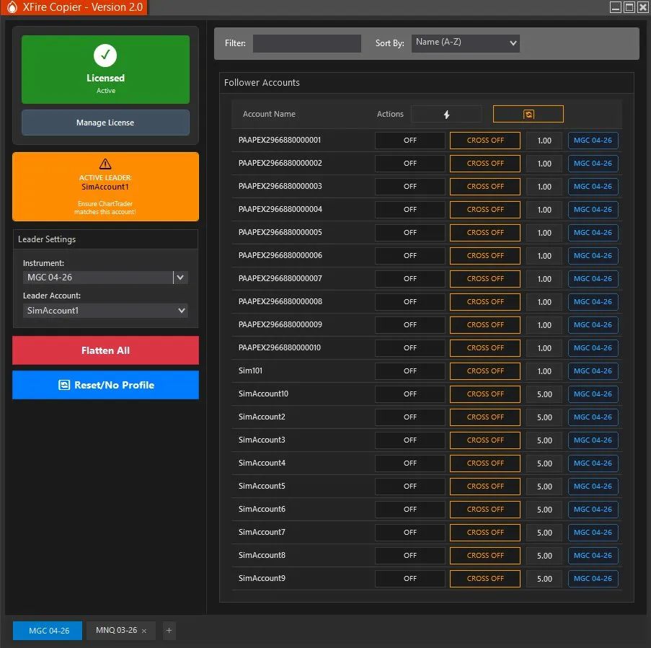This screenshot has width=651, height=648.
Task: Open the Leader Account dropdown
Action: click(105, 310)
